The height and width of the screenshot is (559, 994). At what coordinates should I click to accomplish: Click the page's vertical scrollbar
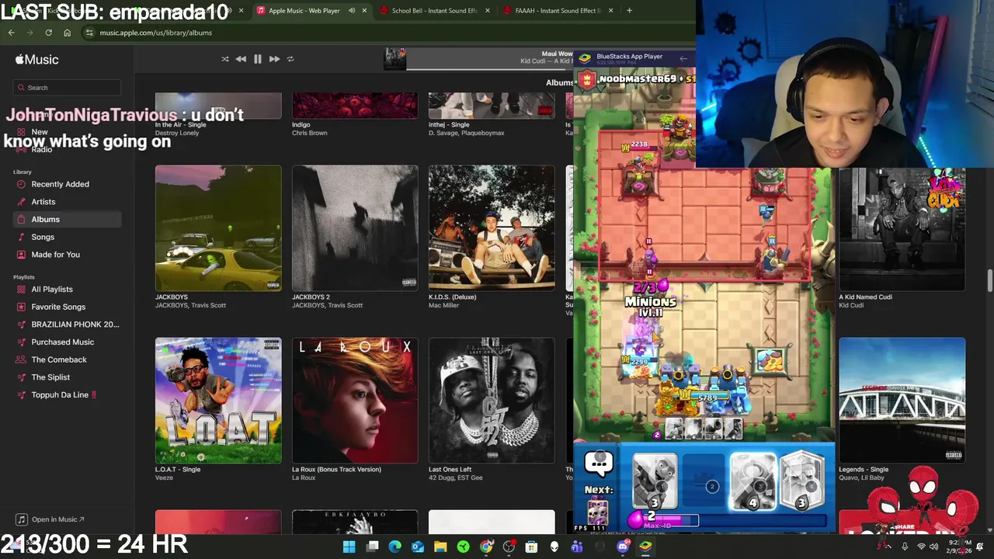(990, 281)
